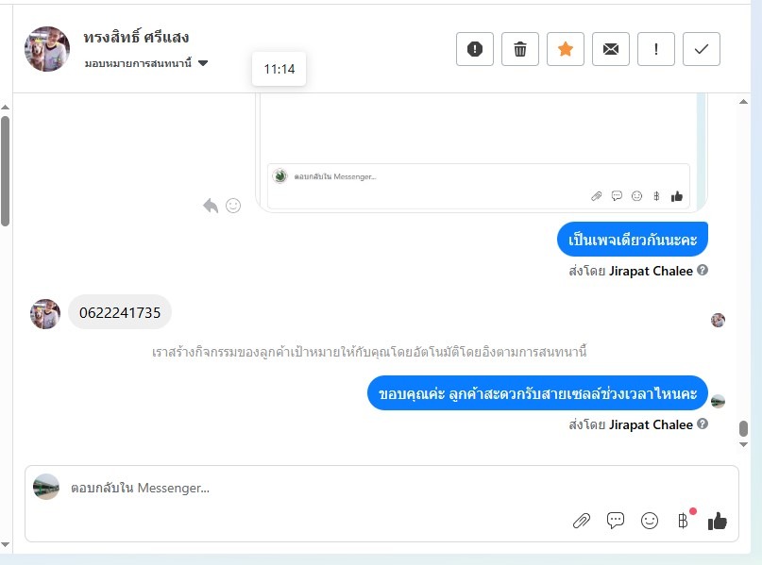Open saved replies speech bubble icon
Viewport: 762px width, 565px height.
(616, 521)
